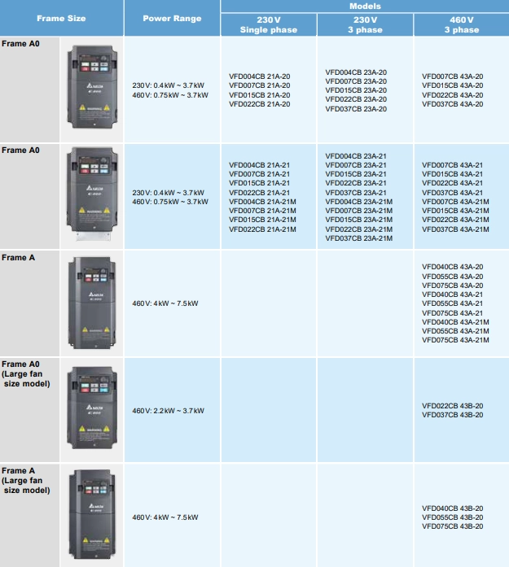Select model VFD040CB 43A-20
This screenshot has width=509, height=567.
point(452,267)
